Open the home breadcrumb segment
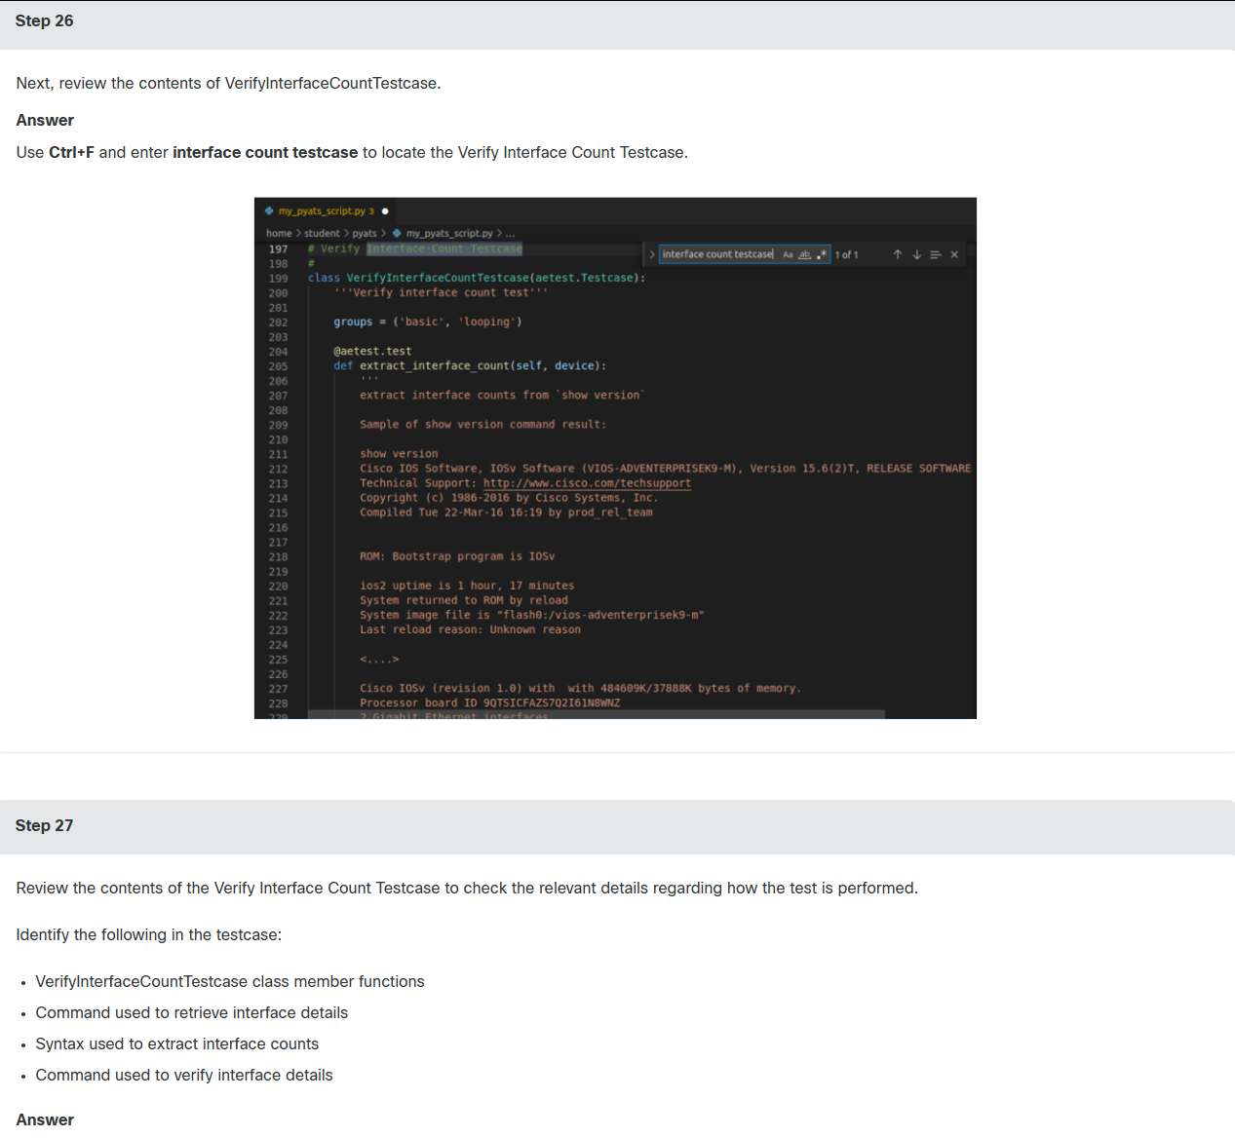 (x=279, y=233)
